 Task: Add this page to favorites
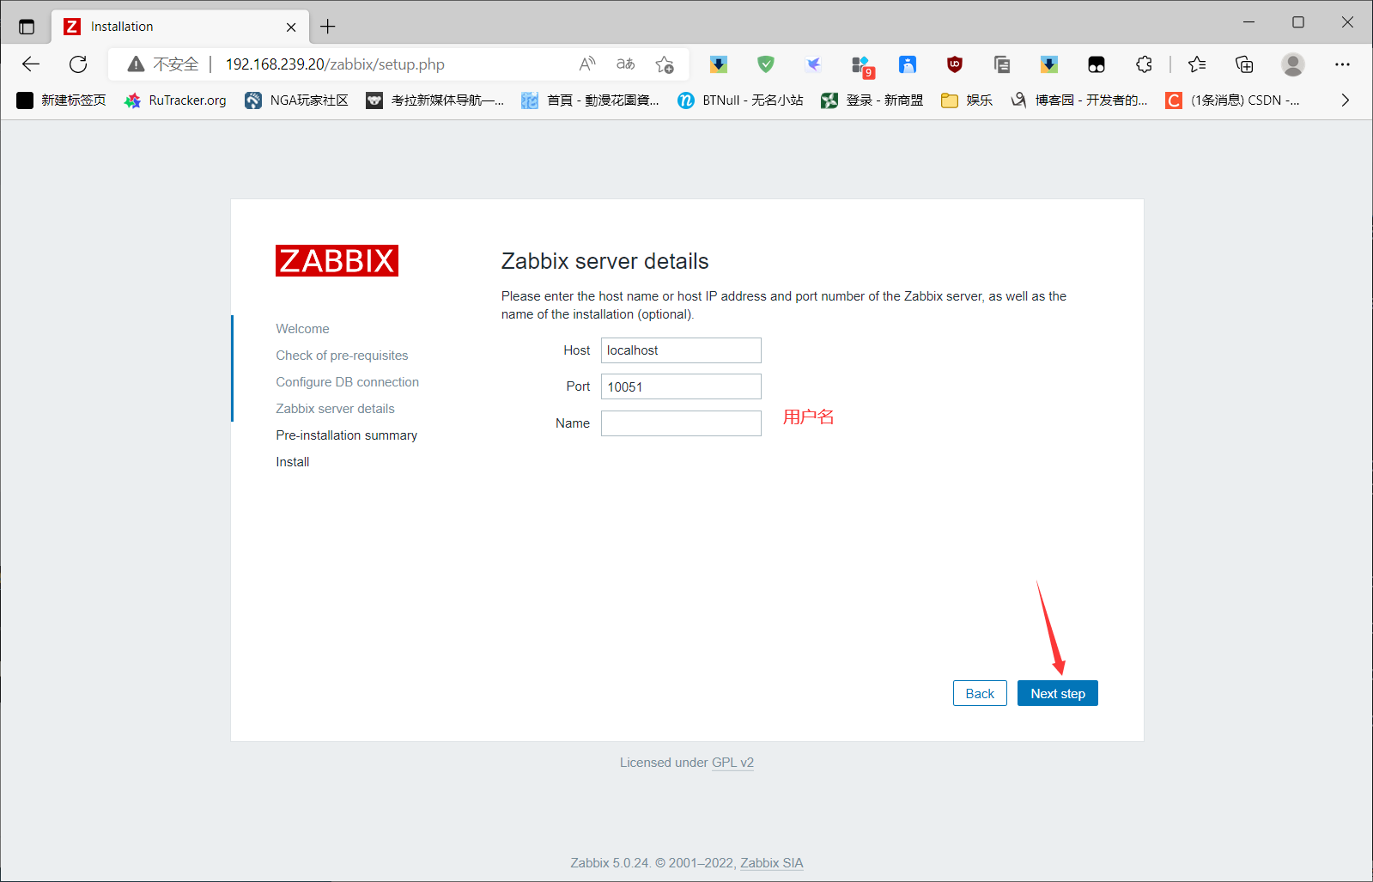click(x=665, y=64)
